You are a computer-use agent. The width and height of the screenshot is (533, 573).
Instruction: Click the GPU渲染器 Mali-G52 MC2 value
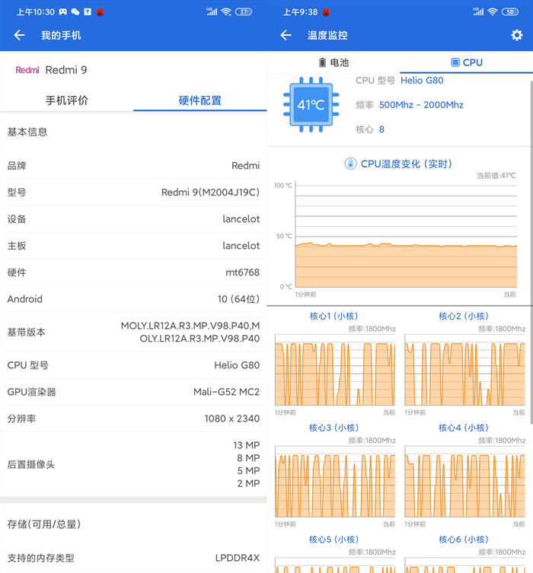(226, 392)
